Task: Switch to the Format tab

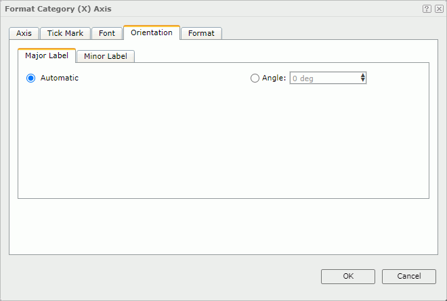Action: click(201, 33)
